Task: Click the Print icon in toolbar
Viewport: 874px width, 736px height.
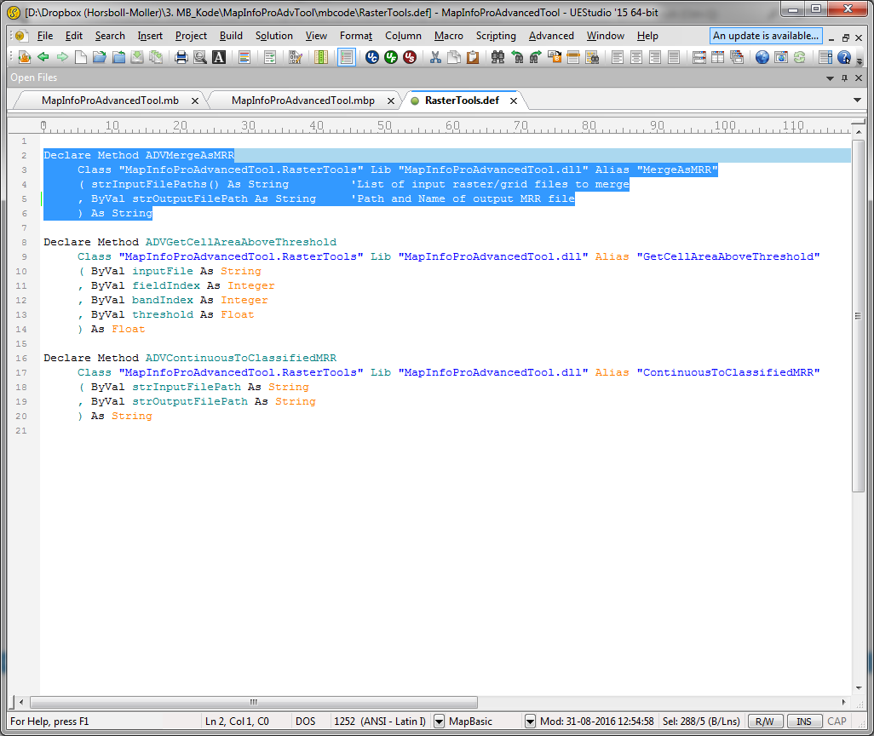Action: (181, 57)
